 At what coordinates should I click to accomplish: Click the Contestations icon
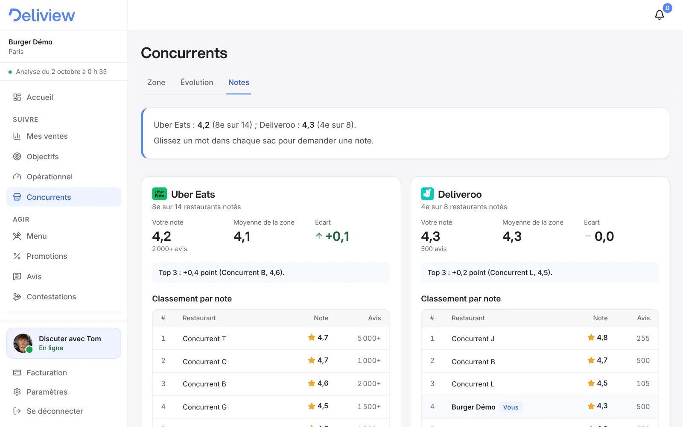tap(17, 297)
